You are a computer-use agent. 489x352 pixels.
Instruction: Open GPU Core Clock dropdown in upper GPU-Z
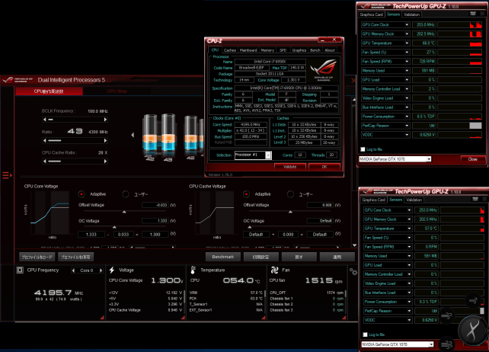point(407,24)
